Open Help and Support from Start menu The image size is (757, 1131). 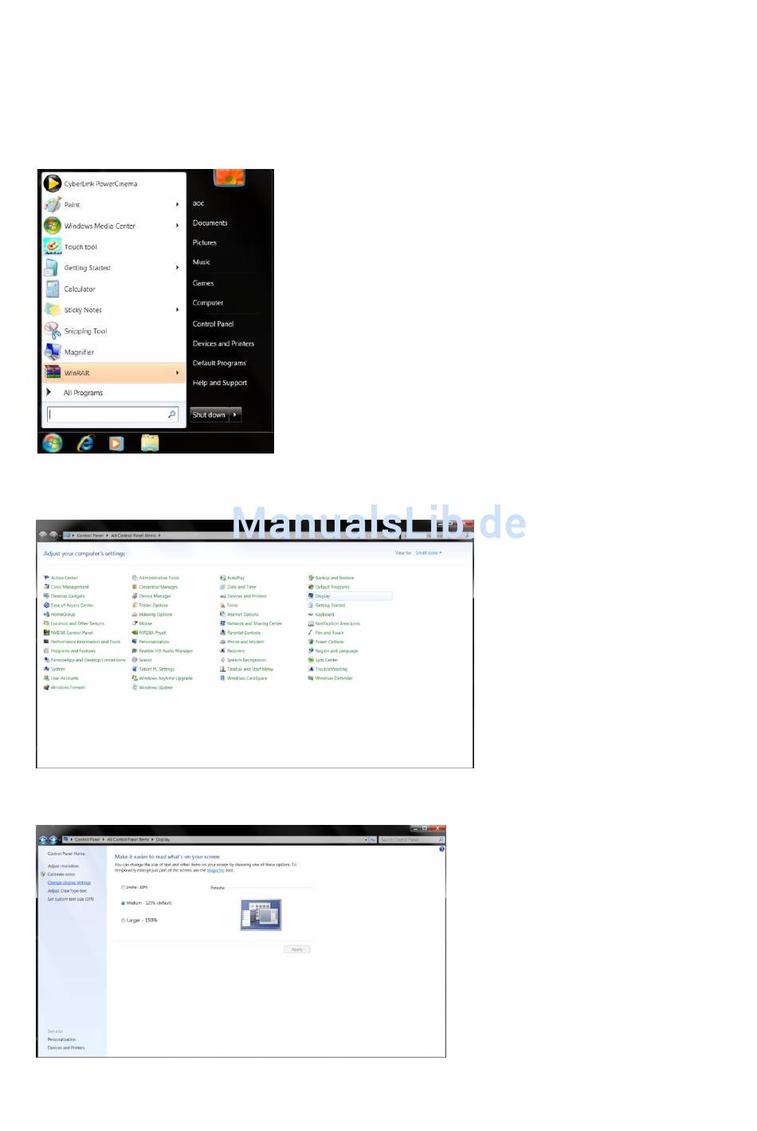point(220,383)
